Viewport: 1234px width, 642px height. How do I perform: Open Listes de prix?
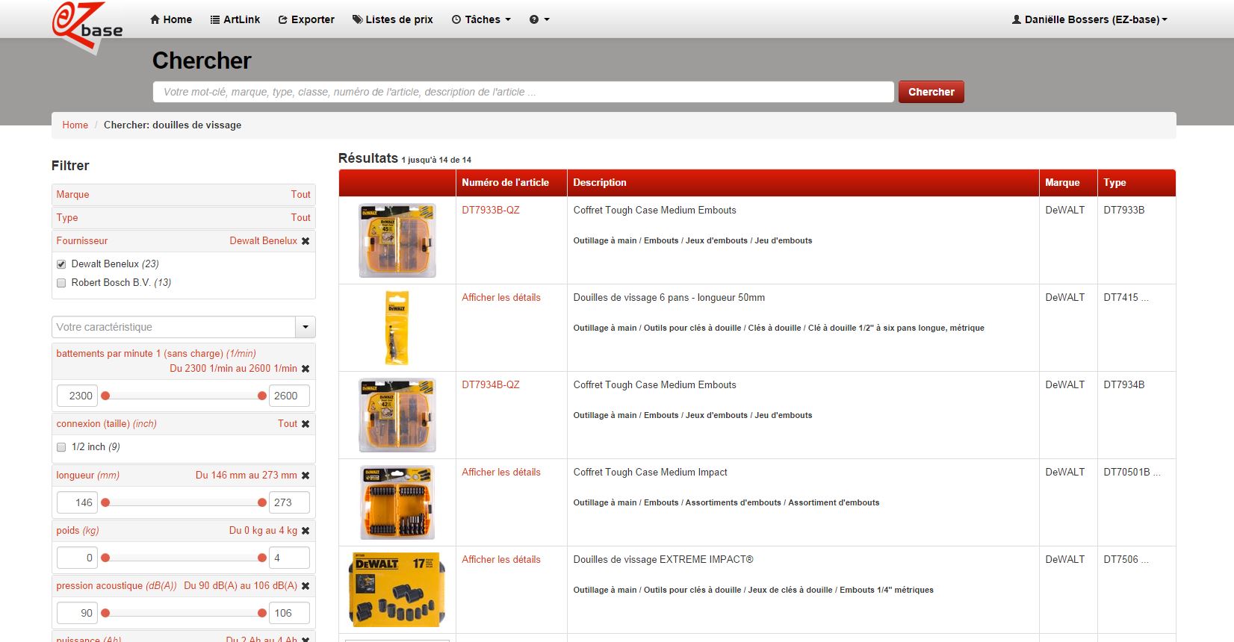point(393,19)
